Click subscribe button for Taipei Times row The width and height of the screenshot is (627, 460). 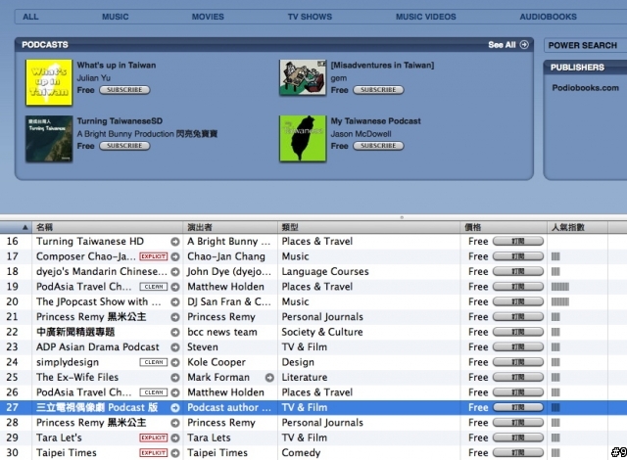[518, 453]
